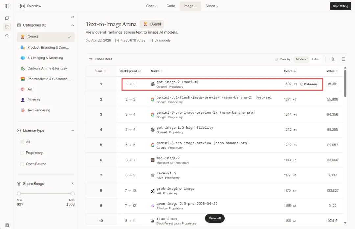Screen dimensions: 355x229
Task: Click the Art category palette icon
Action: [x=23, y=89]
